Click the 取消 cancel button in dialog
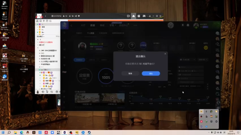The image size is (241, 135). tap(130, 73)
